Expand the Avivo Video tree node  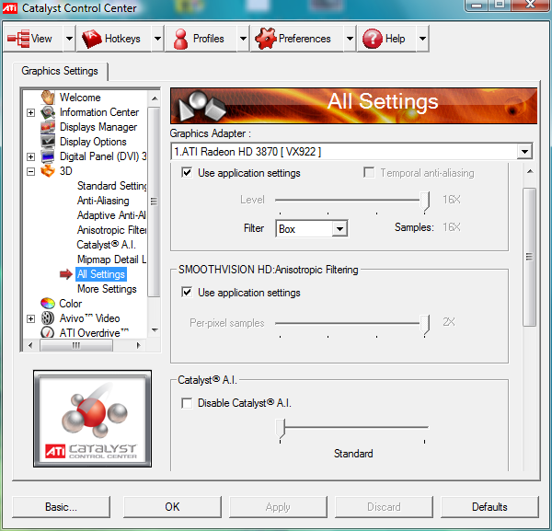coord(31,318)
